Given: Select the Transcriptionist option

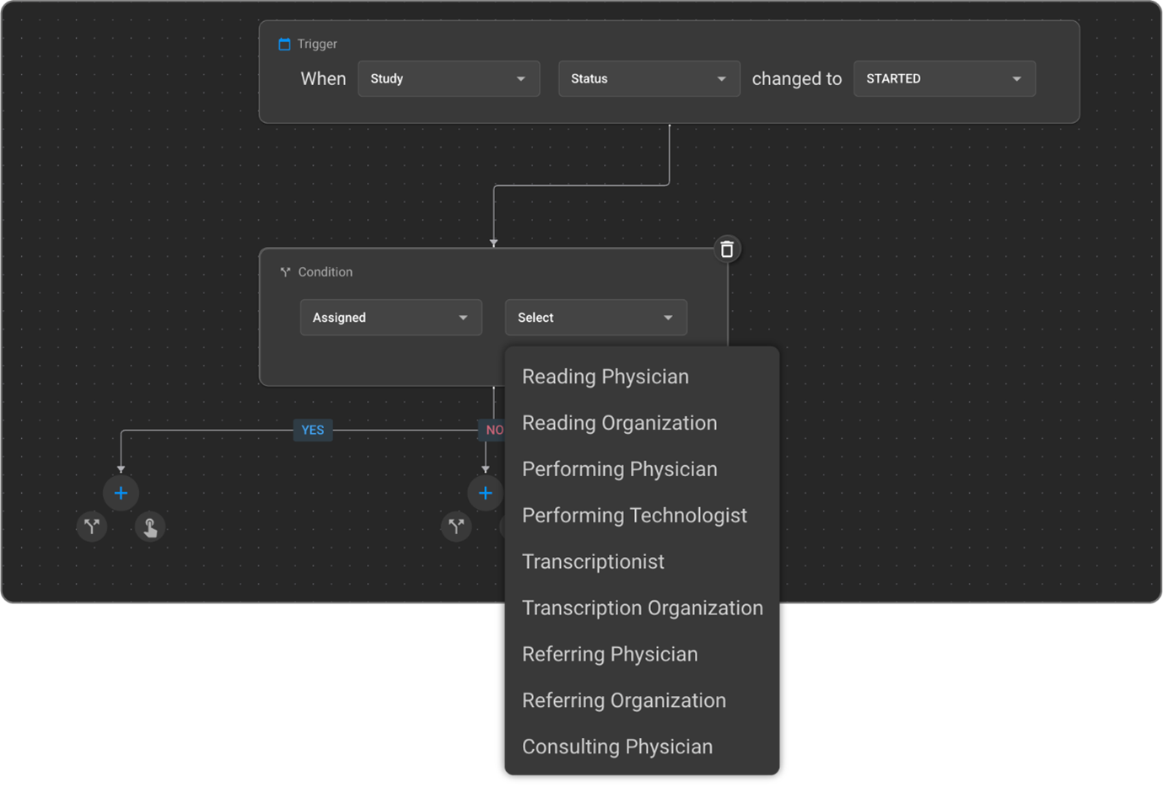Looking at the screenshot, I should tap(593, 562).
